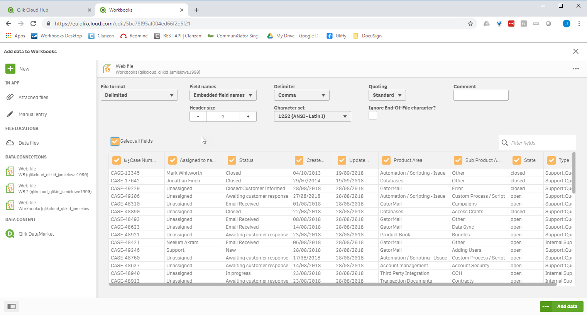Uncheck the Assigned to name field checkbox

coord(173,160)
